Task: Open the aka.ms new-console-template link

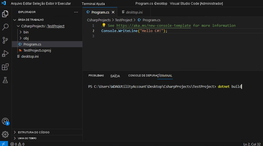Action: coord(153,25)
